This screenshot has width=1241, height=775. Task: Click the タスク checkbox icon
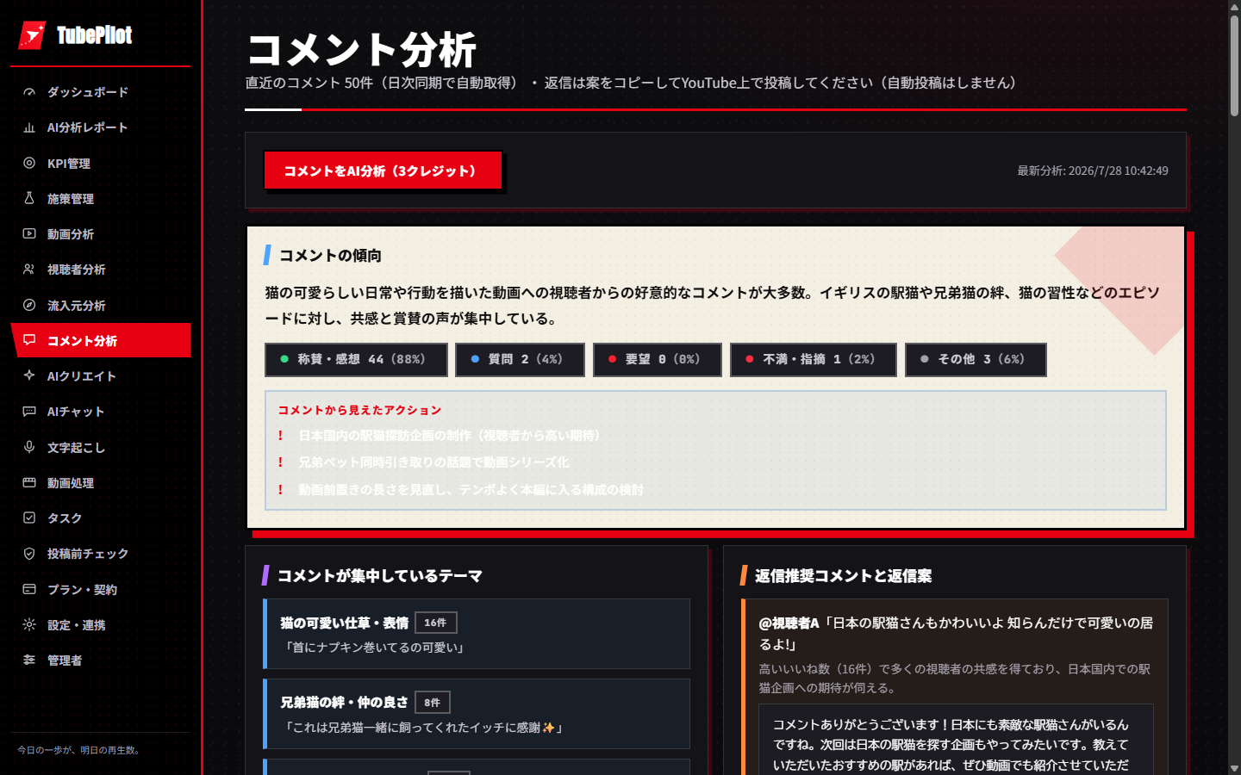coord(29,518)
